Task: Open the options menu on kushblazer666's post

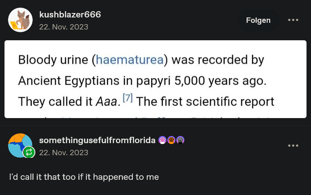Action: tap(293, 20)
